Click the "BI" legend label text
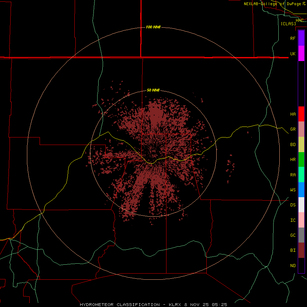 [293, 250]
